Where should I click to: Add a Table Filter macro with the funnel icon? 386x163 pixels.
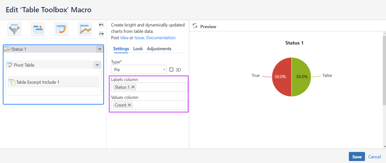point(14,29)
